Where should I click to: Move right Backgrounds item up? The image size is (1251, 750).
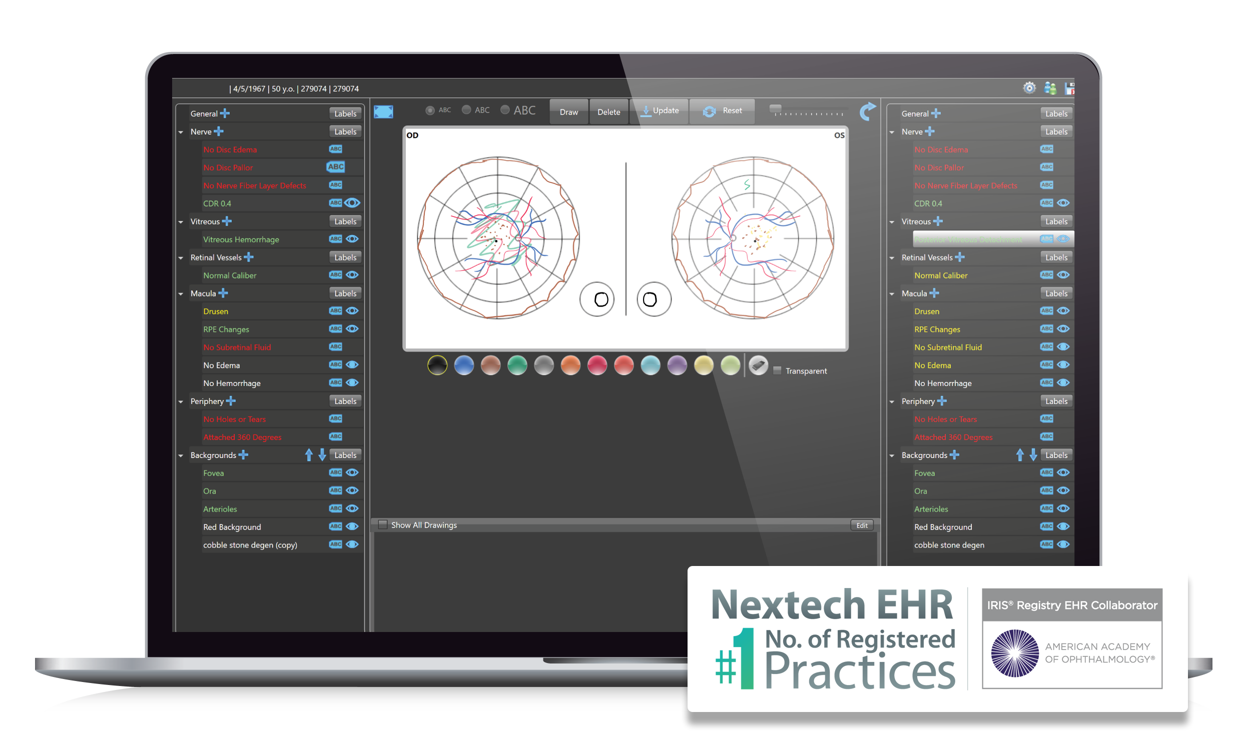1020,455
